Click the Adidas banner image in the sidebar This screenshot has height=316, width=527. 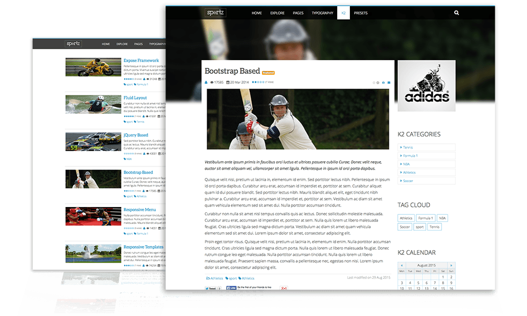click(x=426, y=86)
